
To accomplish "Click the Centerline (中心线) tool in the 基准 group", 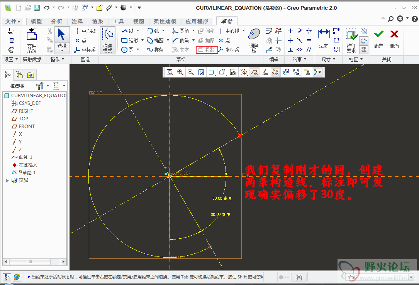I will [85, 31].
